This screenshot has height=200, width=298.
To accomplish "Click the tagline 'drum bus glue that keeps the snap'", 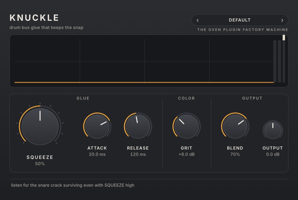I will (x=46, y=27).
